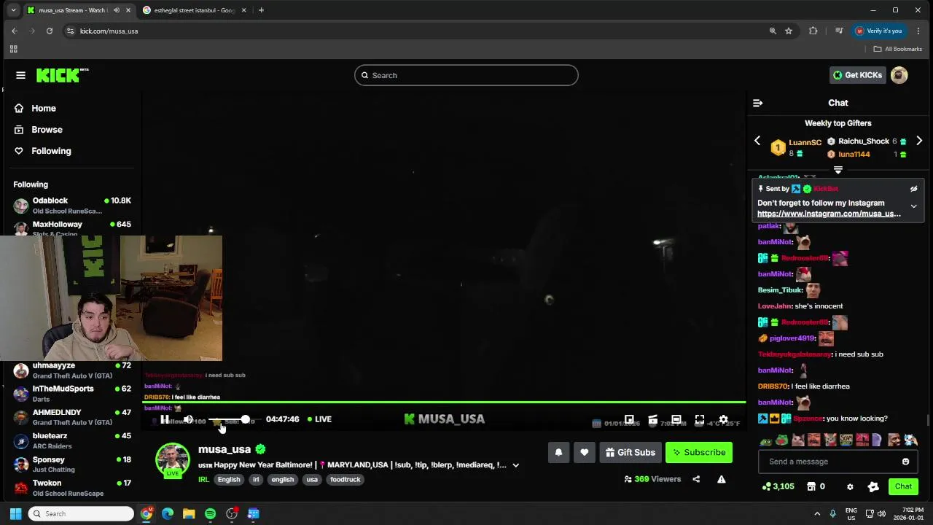Toggle channel notification bell
The height and width of the screenshot is (525, 933).
click(558, 452)
